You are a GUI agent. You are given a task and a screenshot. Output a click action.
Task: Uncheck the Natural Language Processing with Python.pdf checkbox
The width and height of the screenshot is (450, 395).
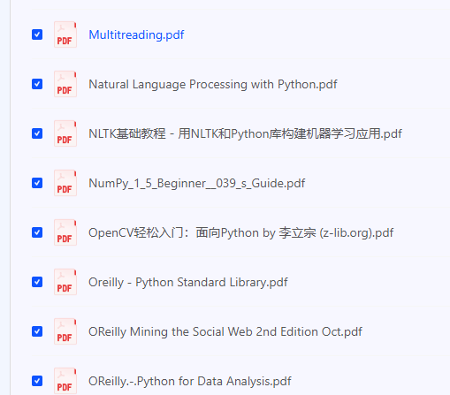[37, 84]
